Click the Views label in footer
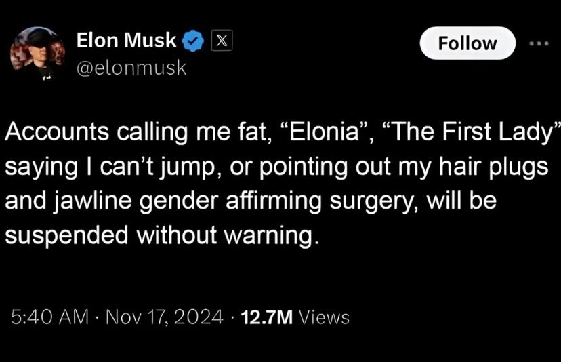Image resolution: width=561 pixels, height=362 pixels. click(x=324, y=318)
